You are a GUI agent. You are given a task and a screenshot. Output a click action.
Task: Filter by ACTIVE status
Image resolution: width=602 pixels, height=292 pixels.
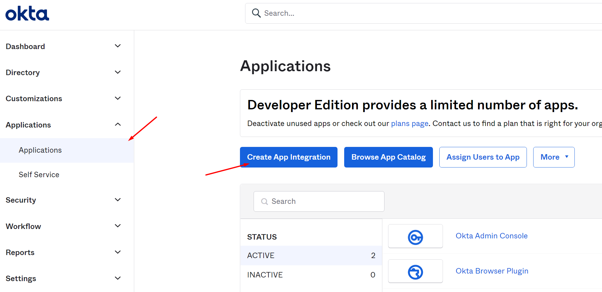[311, 255]
